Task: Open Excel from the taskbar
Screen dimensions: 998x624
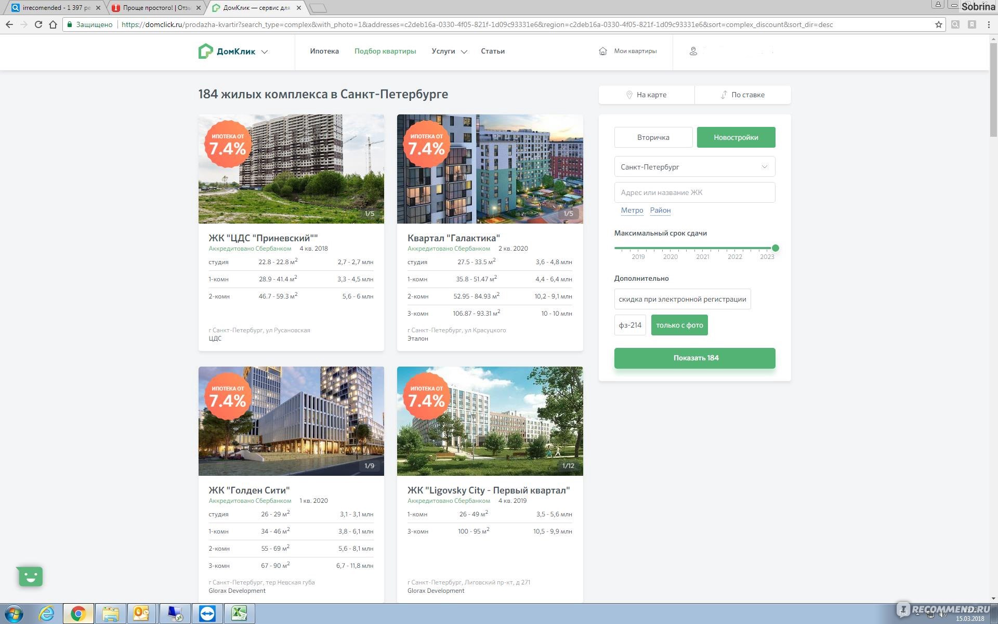Action: 239,614
